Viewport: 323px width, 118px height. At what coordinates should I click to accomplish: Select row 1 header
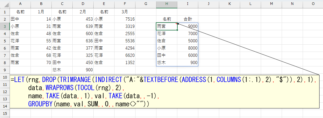(x=5, y=12)
